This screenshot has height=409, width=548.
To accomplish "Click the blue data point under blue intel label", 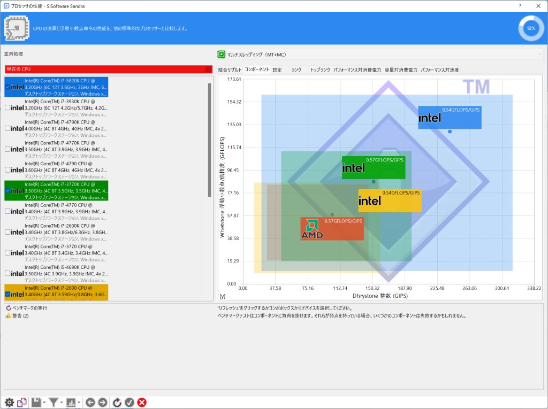I will (450, 132).
